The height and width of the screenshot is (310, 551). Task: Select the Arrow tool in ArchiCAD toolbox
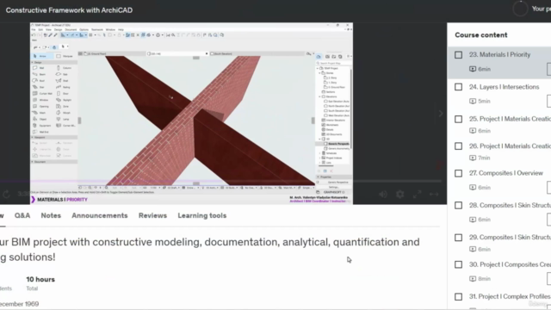click(x=41, y=56)
